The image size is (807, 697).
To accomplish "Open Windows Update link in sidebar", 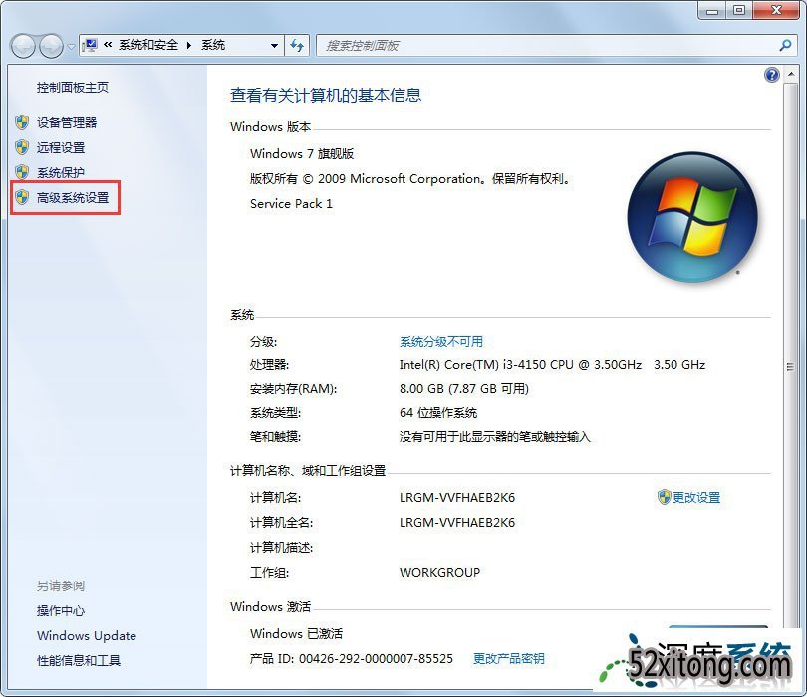I will [x=87, y=636].
